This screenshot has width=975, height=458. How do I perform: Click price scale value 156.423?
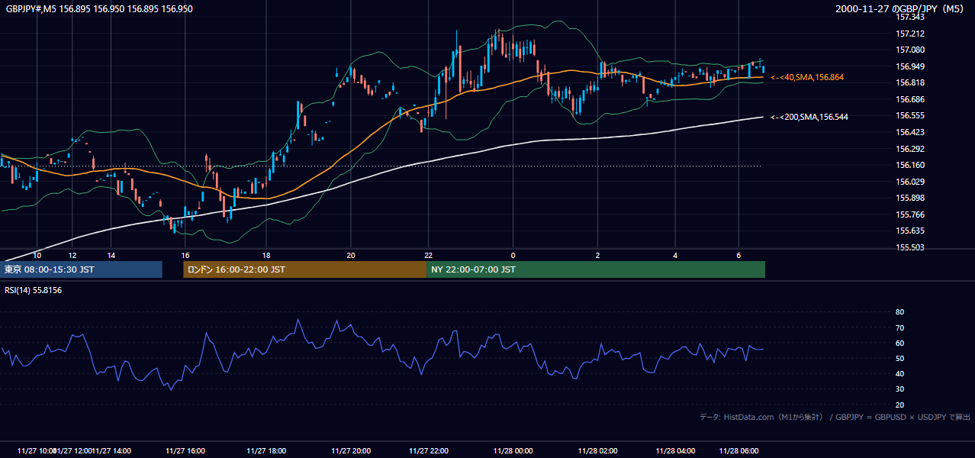click(x=910, y=132)
